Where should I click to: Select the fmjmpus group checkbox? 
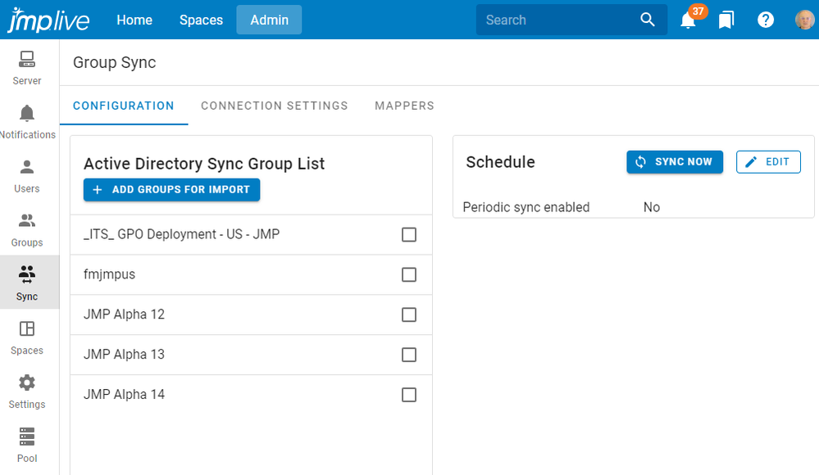click(x=409, y=275)
